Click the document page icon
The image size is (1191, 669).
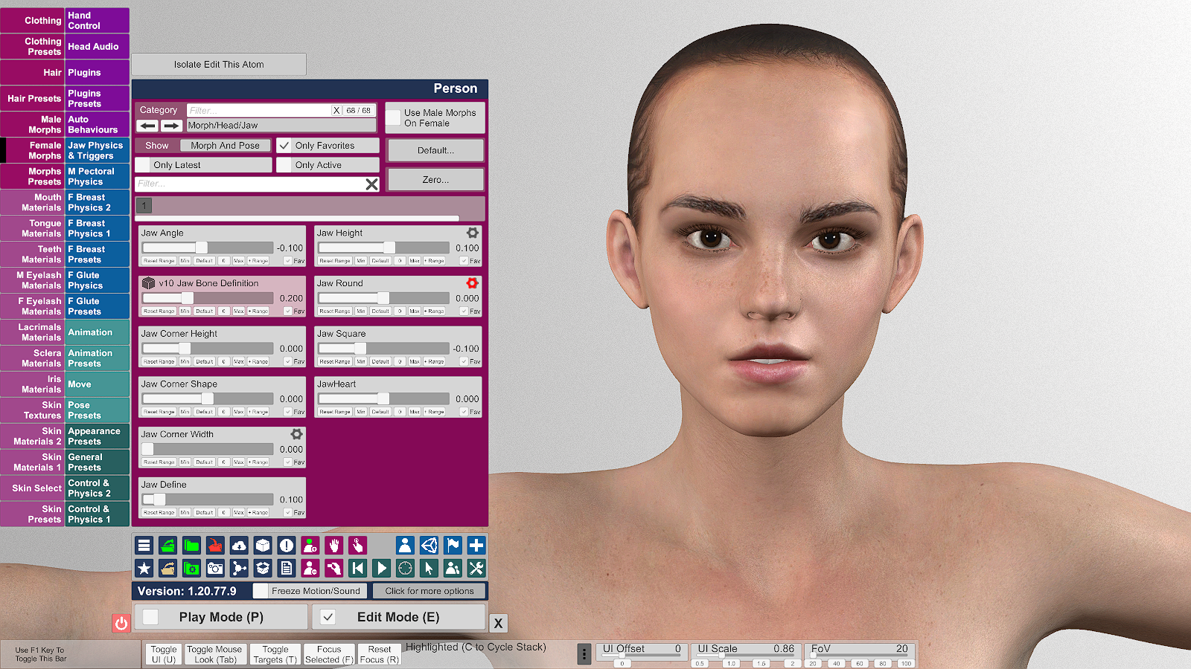[x=287, y=569]
